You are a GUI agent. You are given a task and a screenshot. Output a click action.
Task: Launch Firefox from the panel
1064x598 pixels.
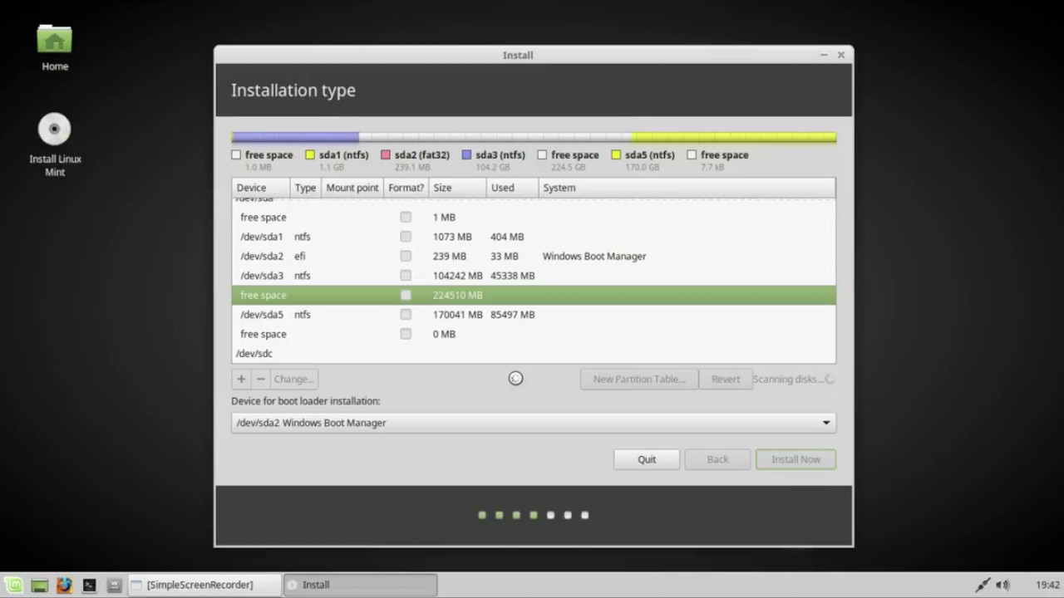64,585
